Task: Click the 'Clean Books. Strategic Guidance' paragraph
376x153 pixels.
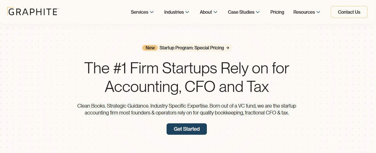Action: [x=187, y=109]
